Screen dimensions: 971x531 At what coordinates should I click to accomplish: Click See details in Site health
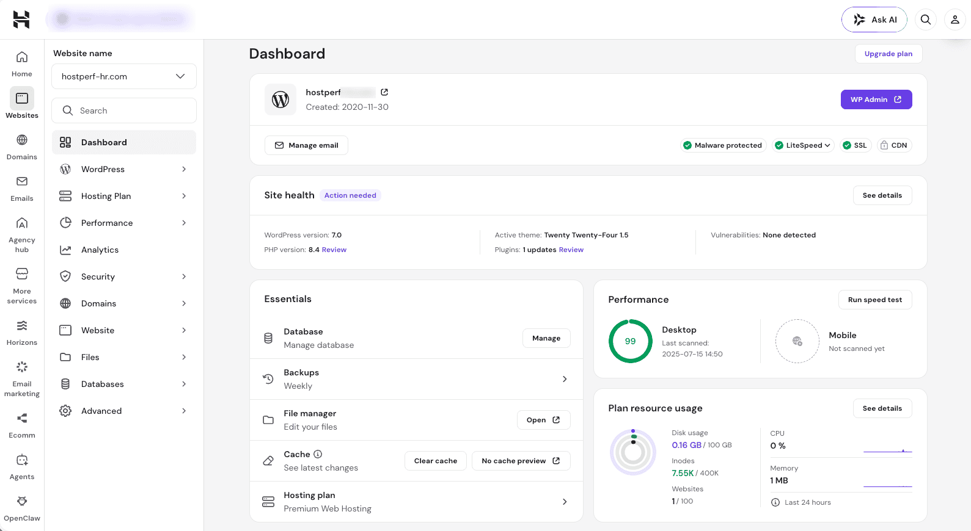pos(882,195)
